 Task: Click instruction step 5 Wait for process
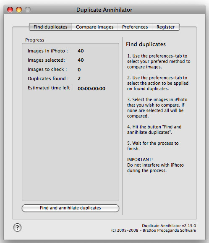click(153, 146)
